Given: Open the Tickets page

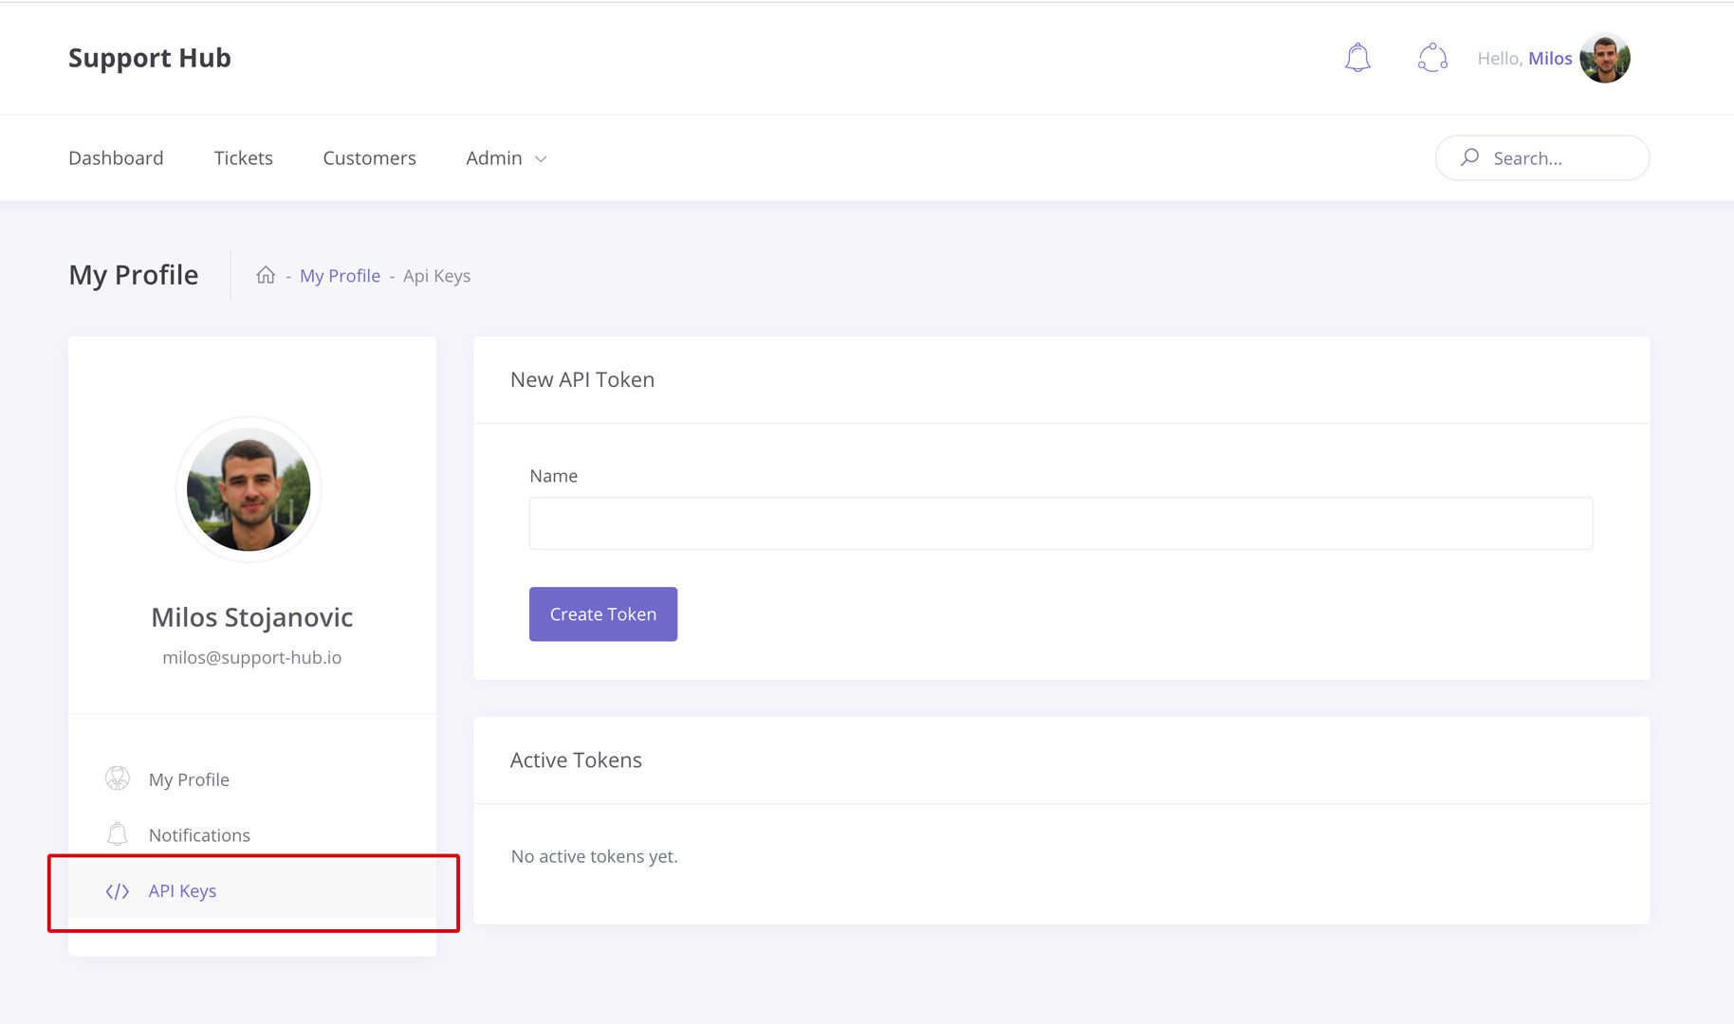Looking at the screenshot, I should click(x=243, y=157).
